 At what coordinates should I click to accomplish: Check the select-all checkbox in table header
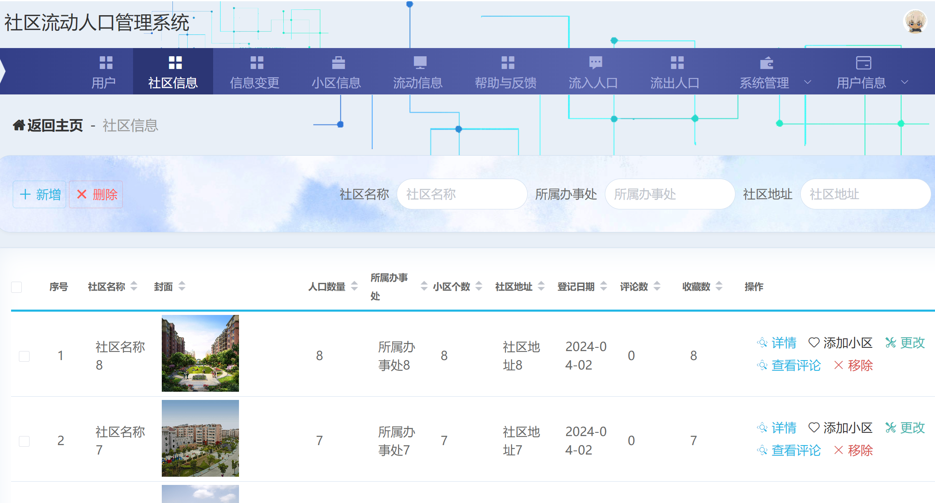tap(16, 287)
